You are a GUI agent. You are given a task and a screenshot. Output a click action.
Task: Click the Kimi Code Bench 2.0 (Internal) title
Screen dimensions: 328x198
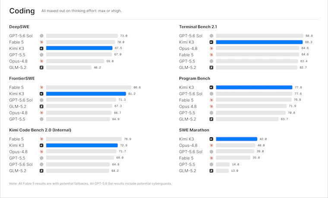(x=40, y=130)
